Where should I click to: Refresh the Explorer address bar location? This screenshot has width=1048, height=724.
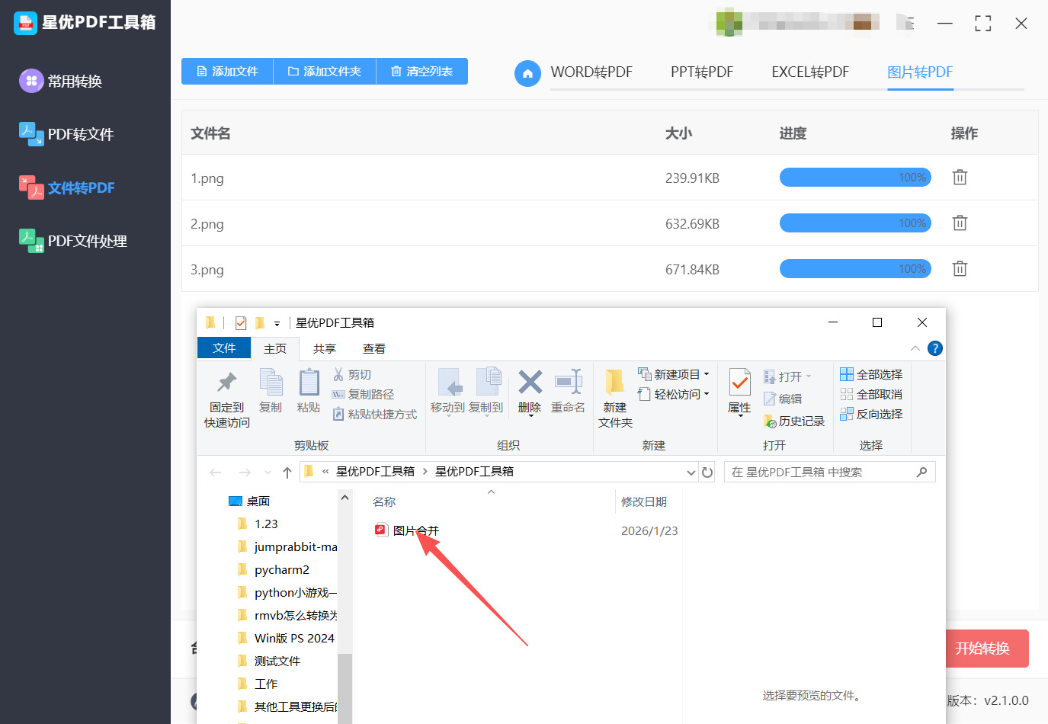pos(707,473)
